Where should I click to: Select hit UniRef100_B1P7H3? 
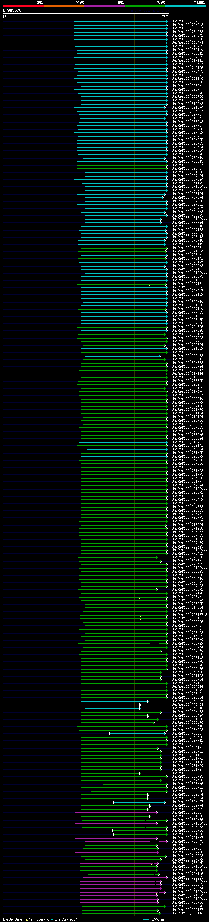pyautogui.click(x=187, y=104)
